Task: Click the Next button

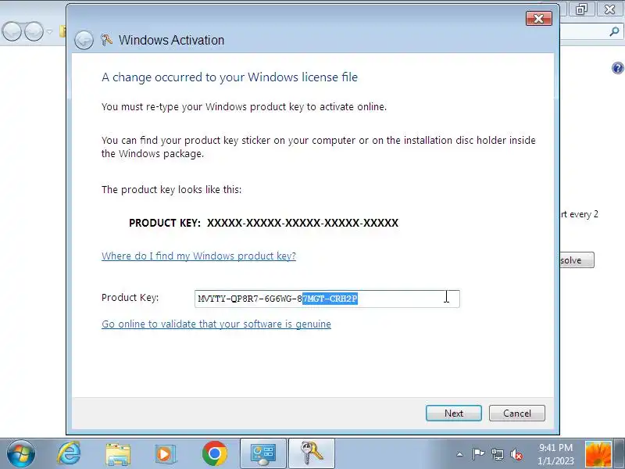Action: coord(454,414)
